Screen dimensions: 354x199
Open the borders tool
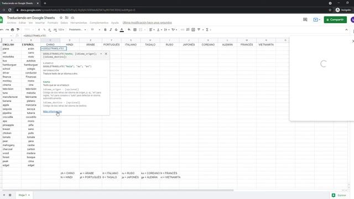click(x=135, y=30)
